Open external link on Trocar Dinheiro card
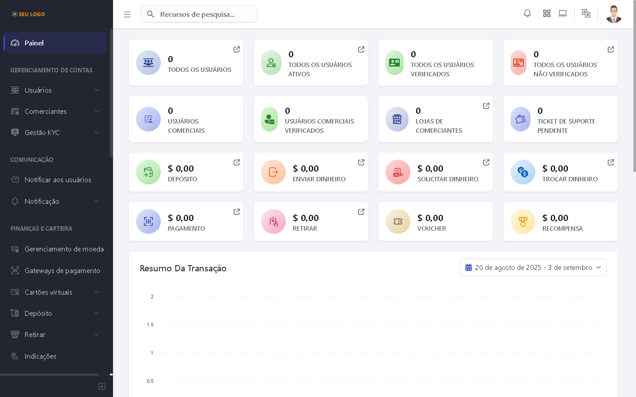The width and height of the screenshot is (636, 397). click(x=611, y=162)
